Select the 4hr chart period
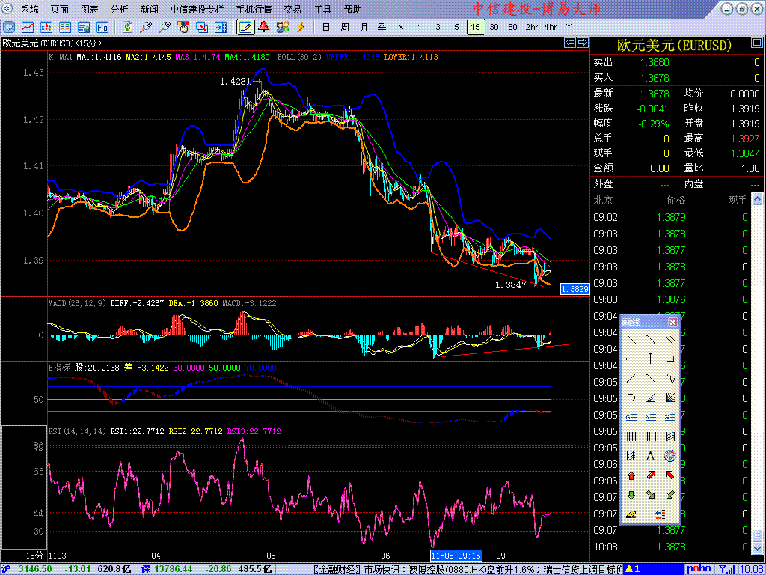This screenshot has width=766, height=575. click(550, 27)
